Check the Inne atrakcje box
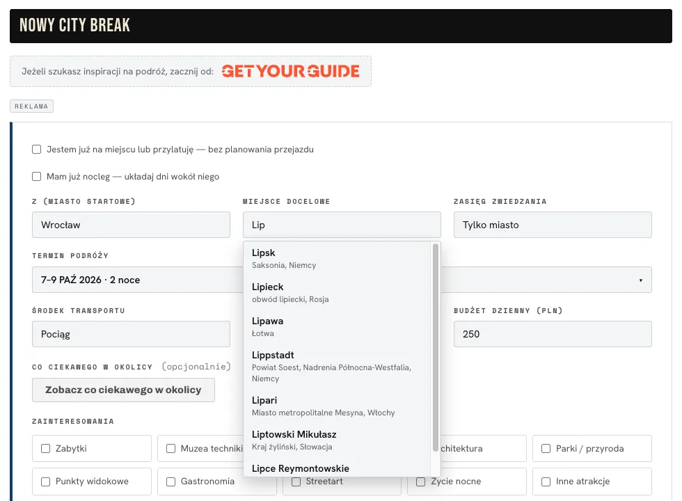 point(546,482)
